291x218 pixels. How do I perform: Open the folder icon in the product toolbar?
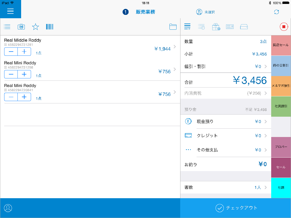173,27
